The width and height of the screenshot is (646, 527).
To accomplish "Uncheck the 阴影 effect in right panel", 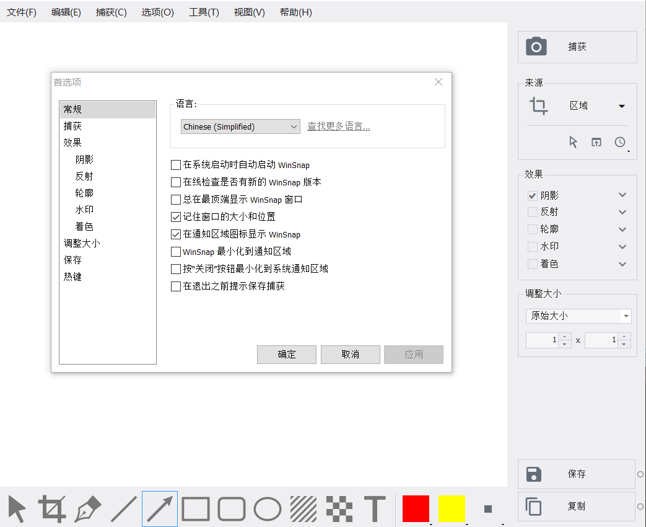I will (532, 195).
